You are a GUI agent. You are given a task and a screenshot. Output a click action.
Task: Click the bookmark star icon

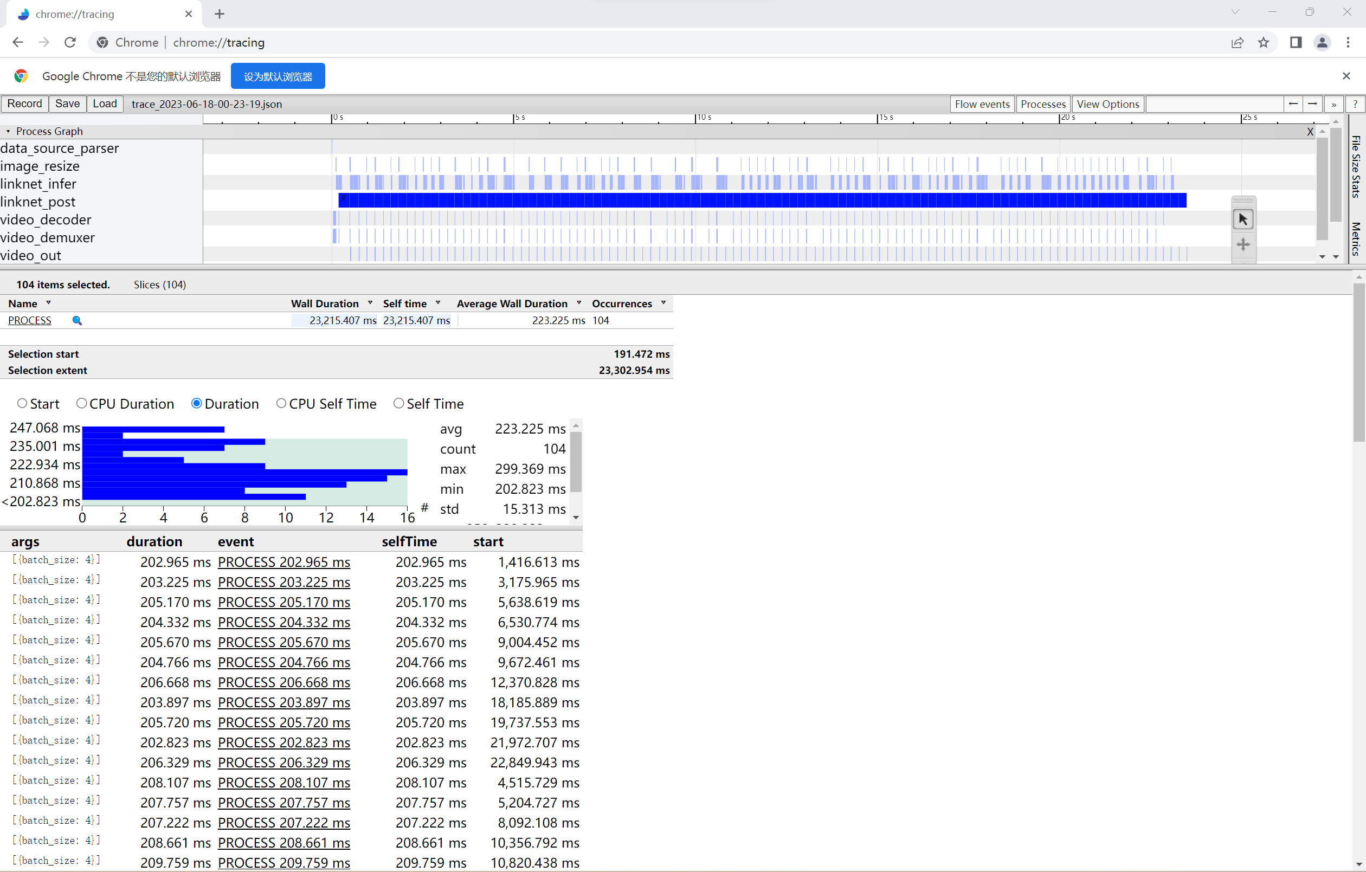click(1264, 43)
